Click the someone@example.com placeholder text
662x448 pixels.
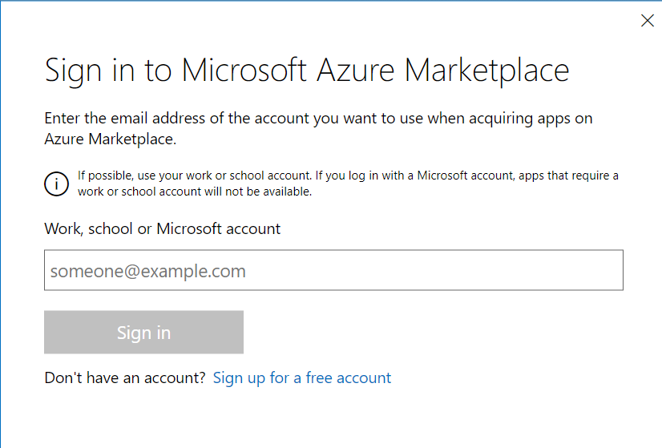(x=148, y=271)
